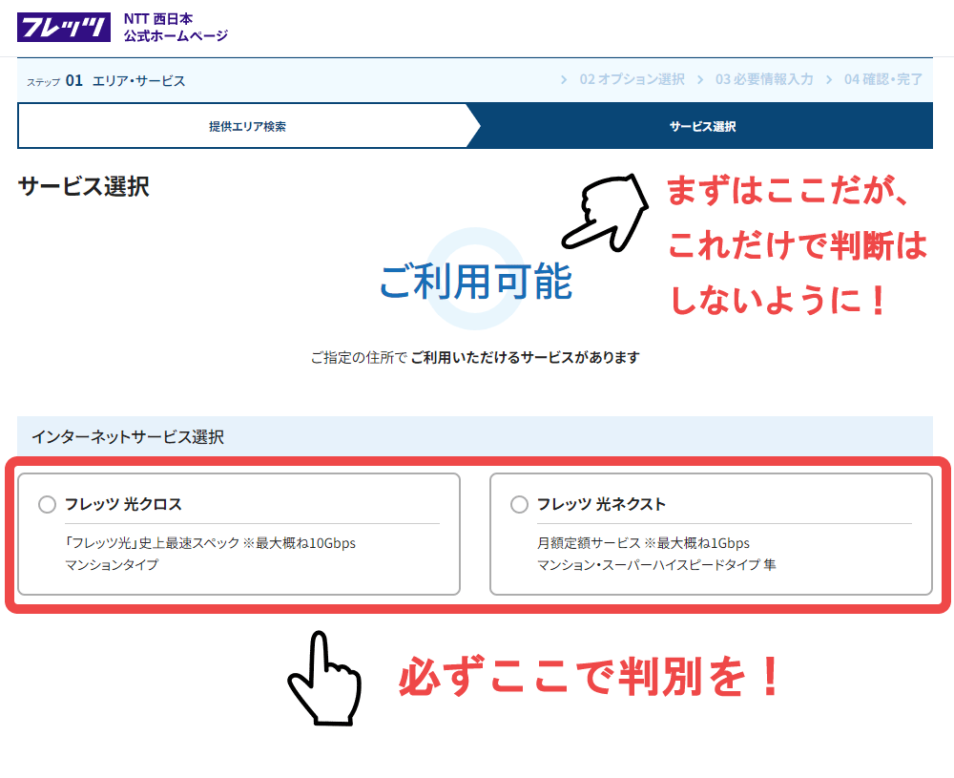Switch to the サービス選択 tab
The width and height of the screenshot is (954, 778).
pyautogui.click(x=703, y=126)
